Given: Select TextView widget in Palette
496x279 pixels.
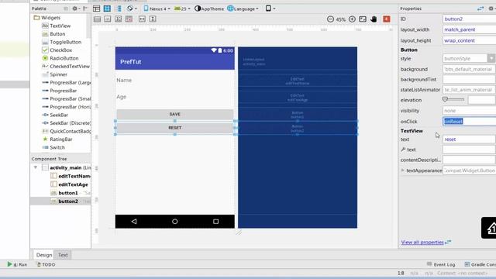Looking at the screenshot, I should pyautogui.click(x=57, y=26).
